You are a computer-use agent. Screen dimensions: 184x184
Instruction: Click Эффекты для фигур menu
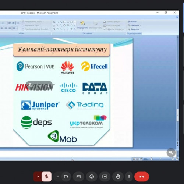[114, 29]
